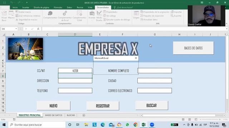The width and height of the screenshot is (229, 128).
Task: Open the Inicio ribbon tab
Action: tap(15, 7)
